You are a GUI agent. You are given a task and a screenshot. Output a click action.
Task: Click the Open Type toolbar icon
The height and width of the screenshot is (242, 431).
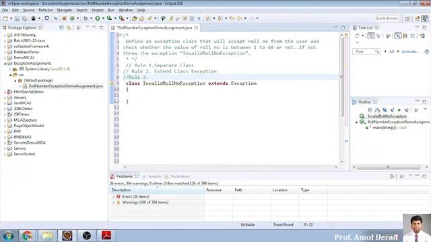(135, 18)
